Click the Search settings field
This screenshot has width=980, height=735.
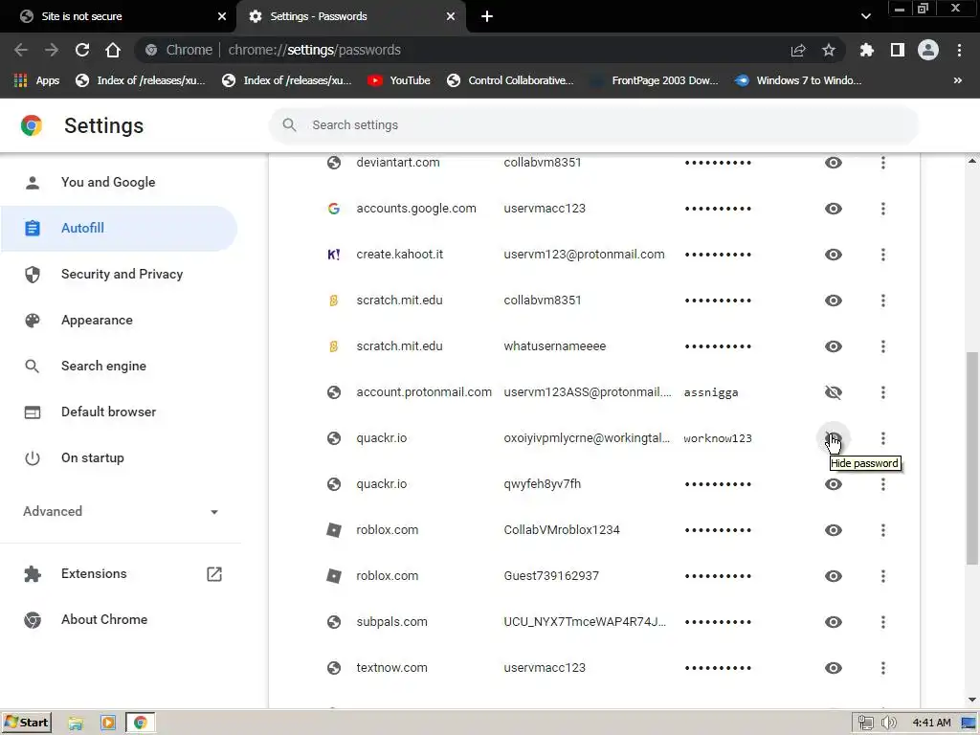[593, 125]
